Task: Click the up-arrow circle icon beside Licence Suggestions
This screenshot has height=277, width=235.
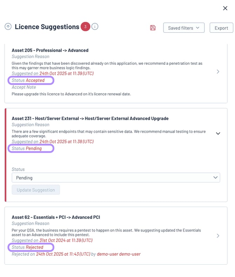Action: click(8, 27)
